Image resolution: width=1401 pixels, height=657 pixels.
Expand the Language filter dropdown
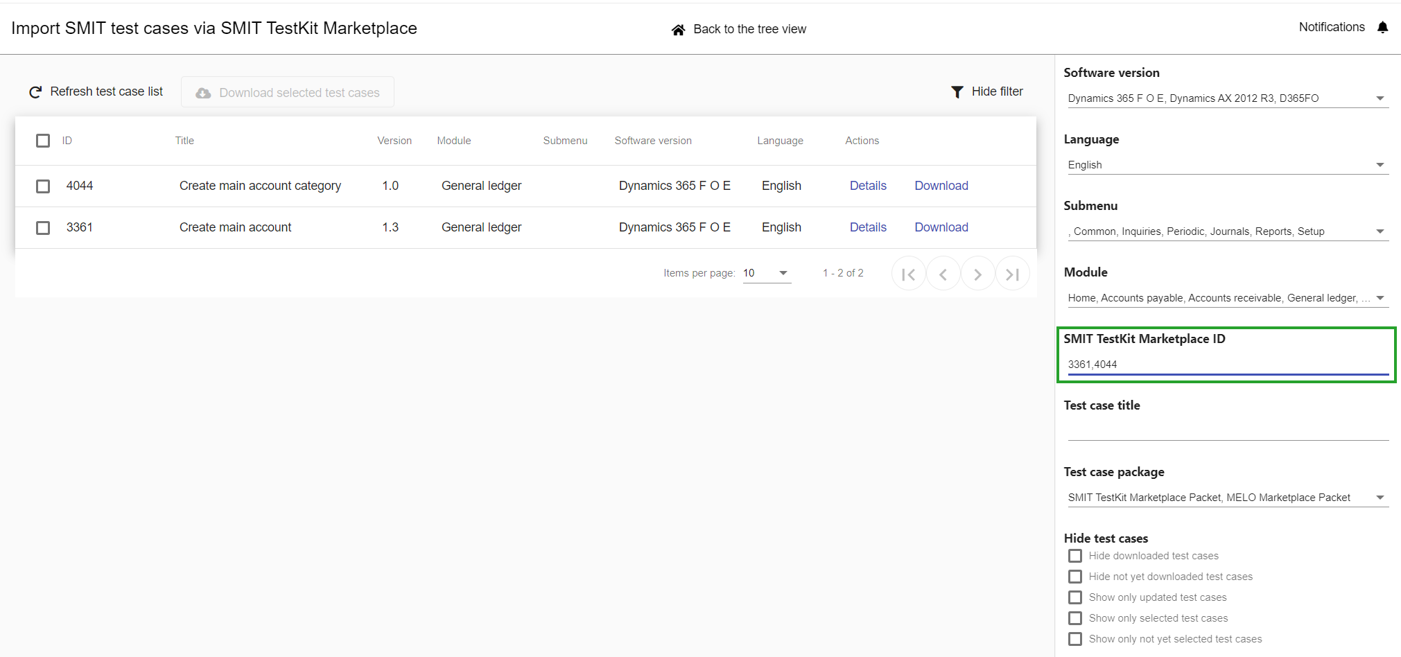pyautogui.click(x=1227, y=165)
